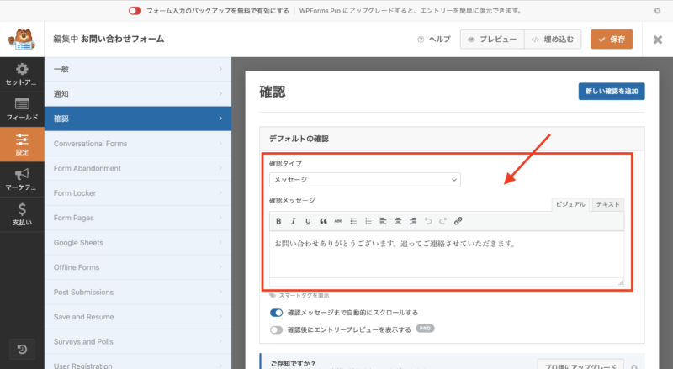Click the Help link in the header

434,40
